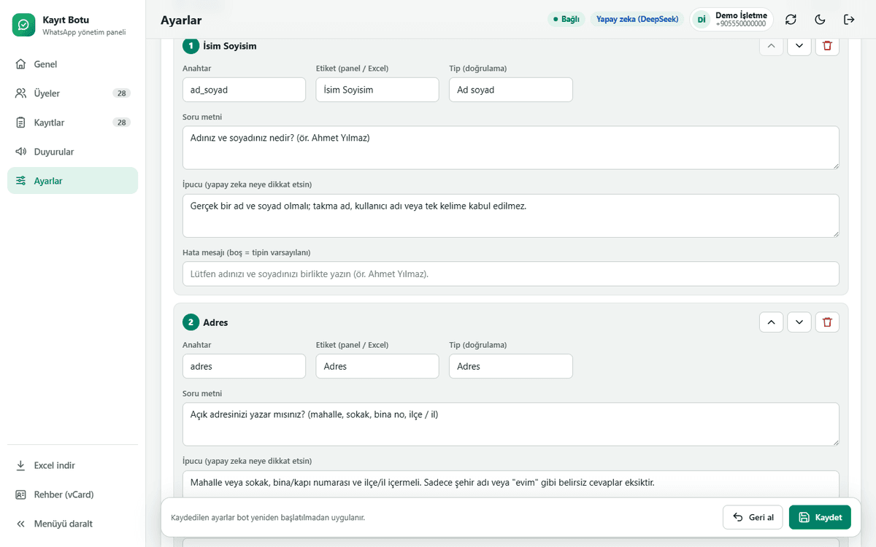The image size is (876, 547).
Task: Click 'WhatsApp yönetim paneli' subtitle
Action: pyautogui.click(x=84, y=32)
